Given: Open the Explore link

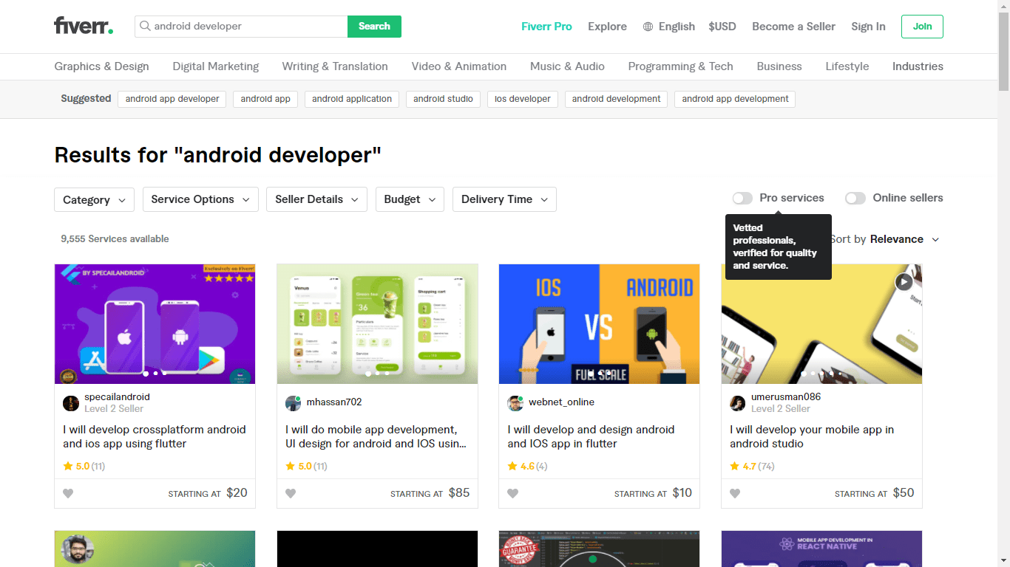Looking at the screenshot, I should click(607, 27).
